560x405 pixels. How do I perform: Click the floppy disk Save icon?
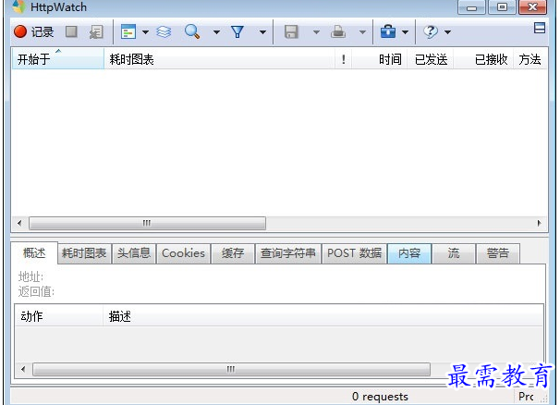click(x=291, y=31)
